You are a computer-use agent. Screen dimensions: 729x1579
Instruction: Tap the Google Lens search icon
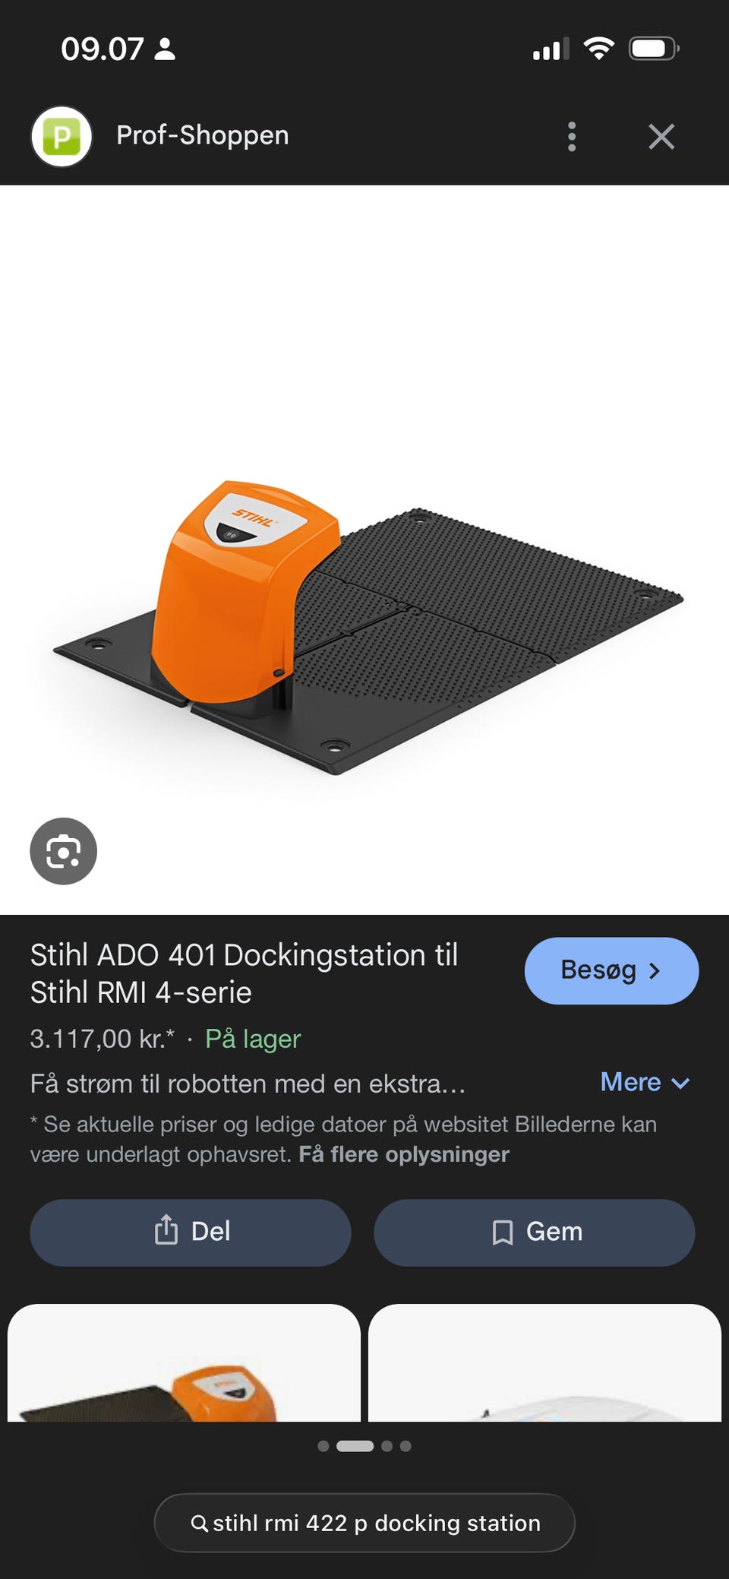pos(63,851)
